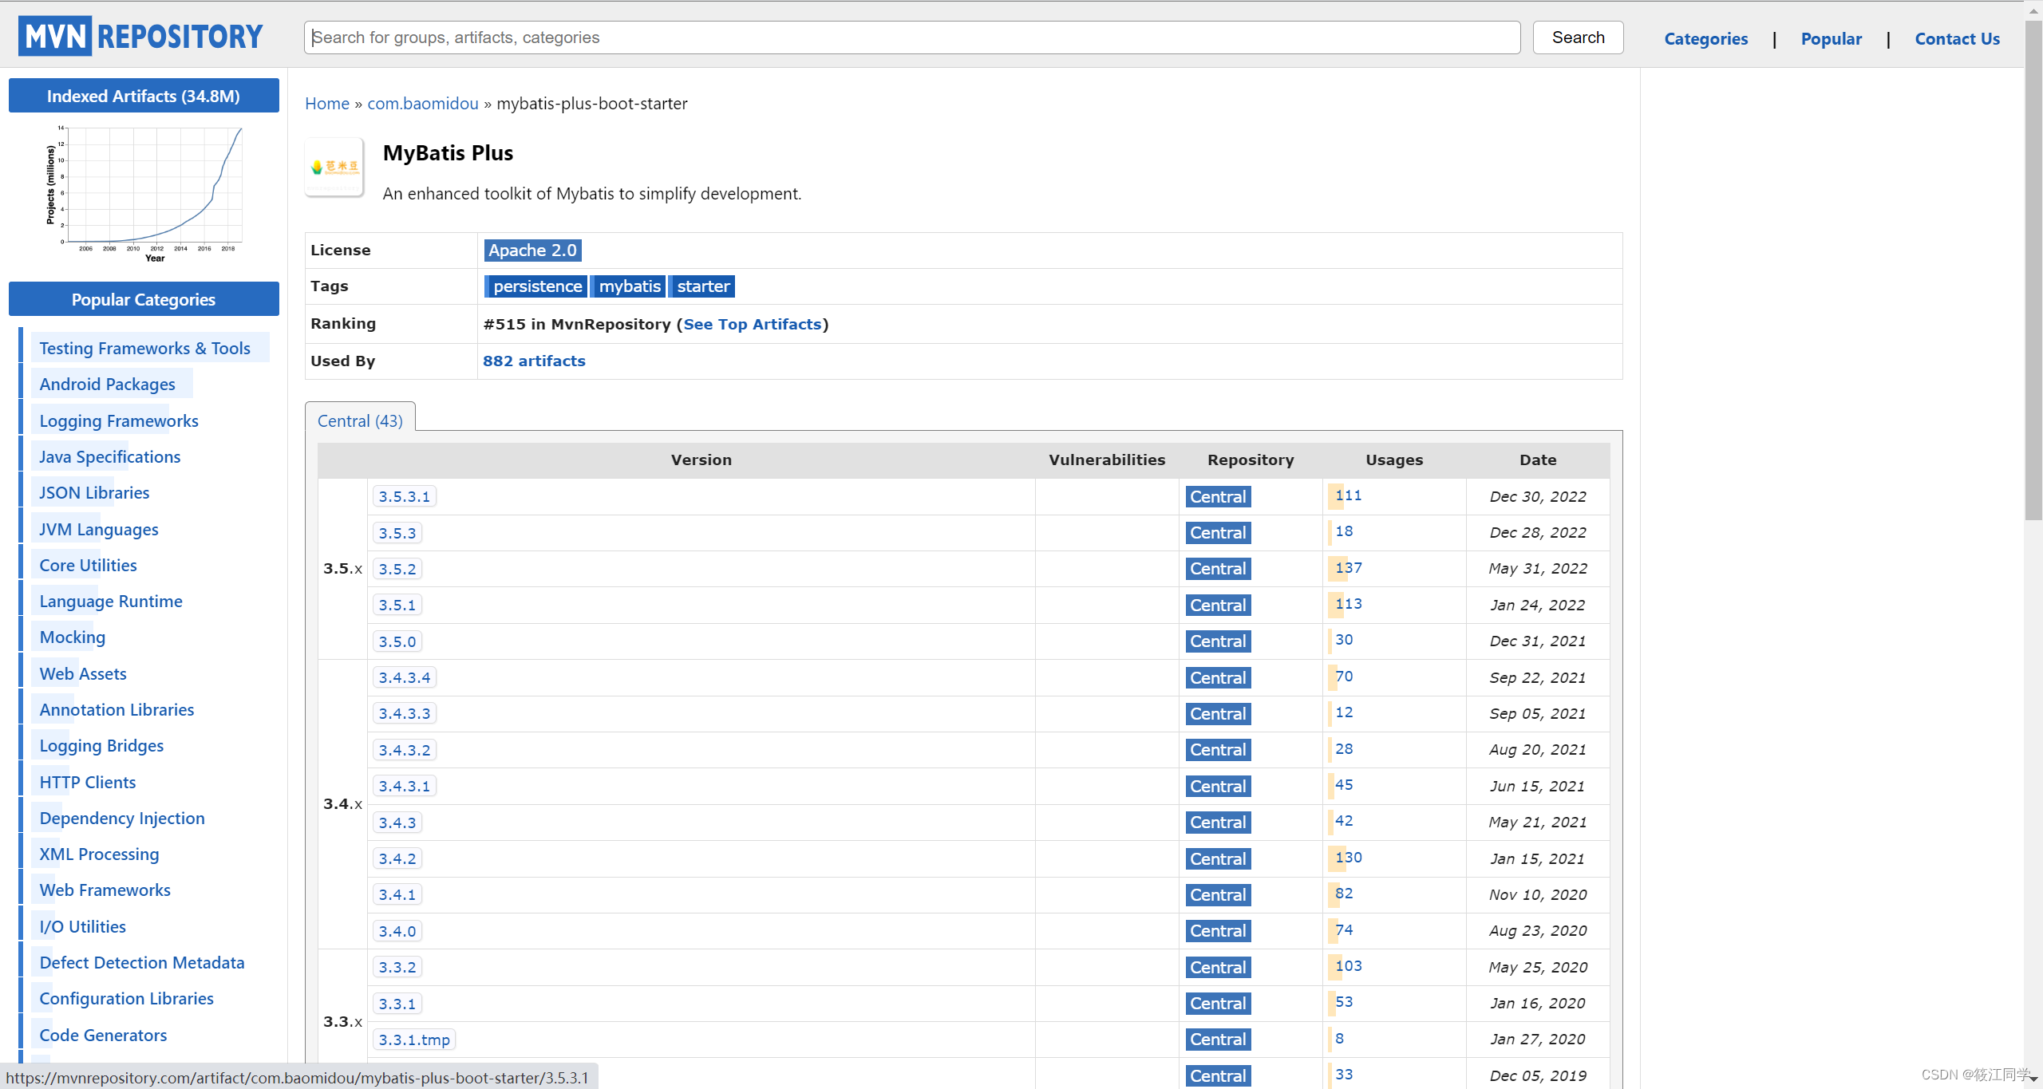Open the 103 usages link for 3.3.2
This screenshot has width=2043, height=1089.
coord(1348,966)
